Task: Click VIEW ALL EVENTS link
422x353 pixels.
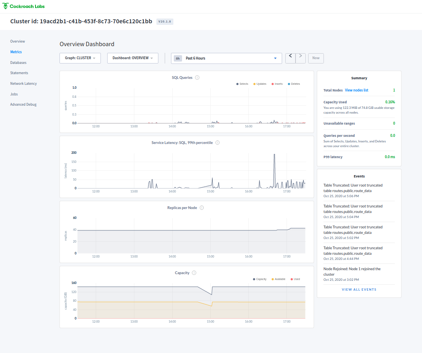Action: point(359,289)
